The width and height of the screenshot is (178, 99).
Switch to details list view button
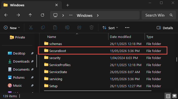click(x=168, y=96)
